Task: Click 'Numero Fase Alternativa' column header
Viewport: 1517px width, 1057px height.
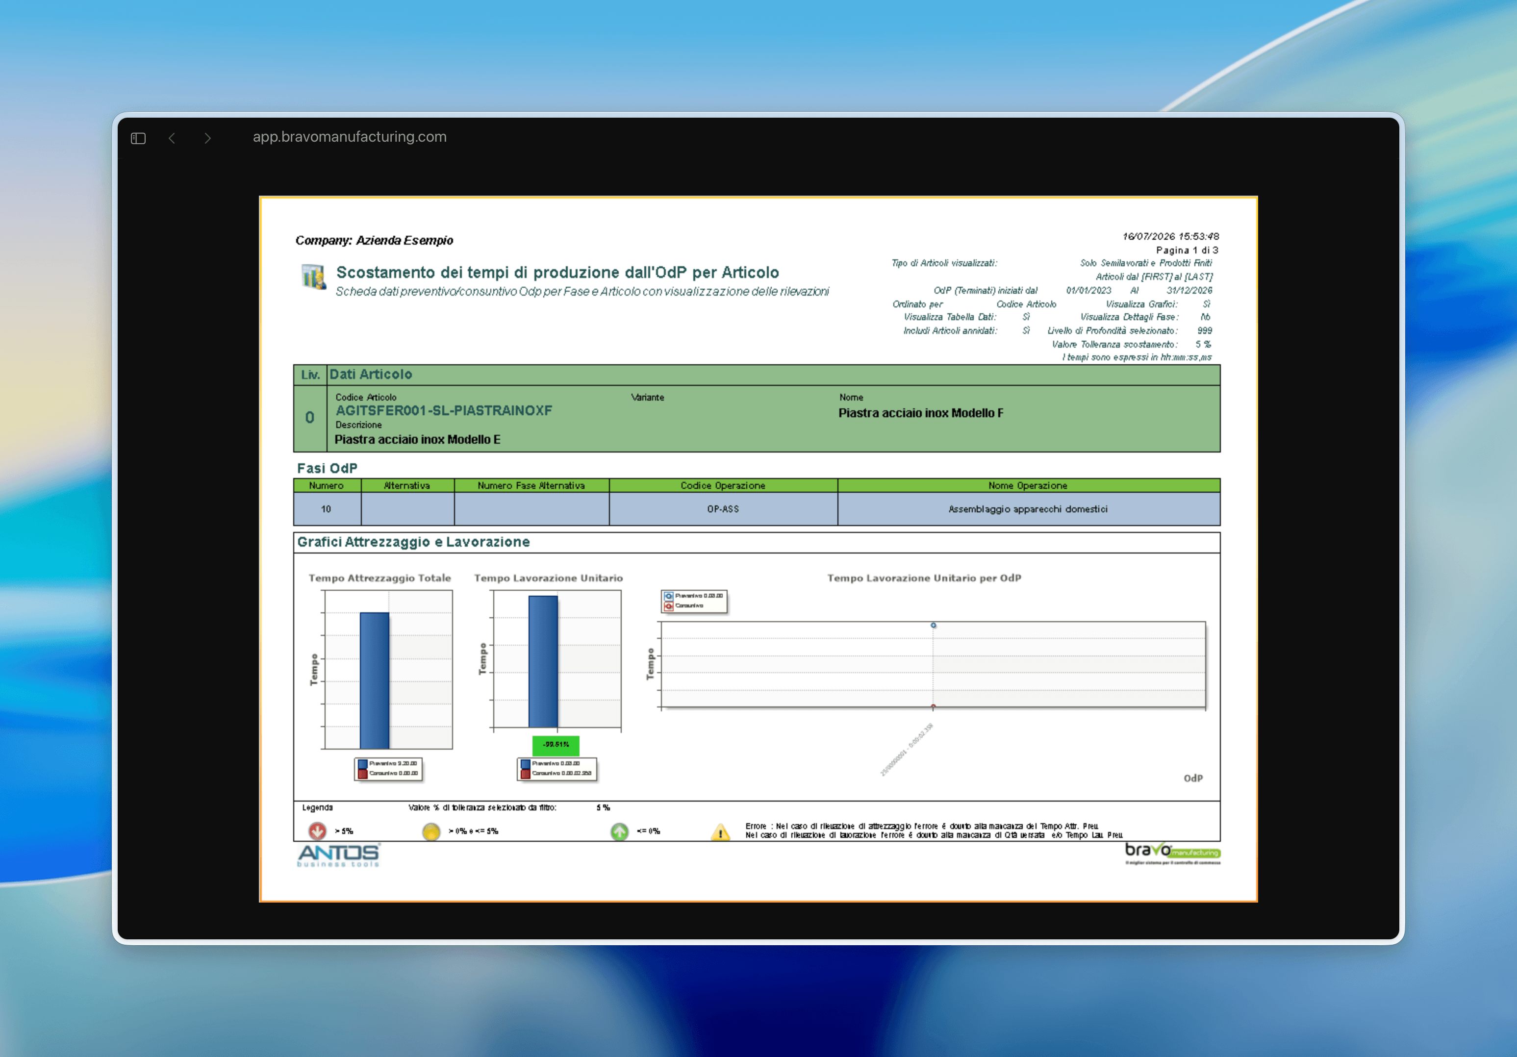Action: 531,485
